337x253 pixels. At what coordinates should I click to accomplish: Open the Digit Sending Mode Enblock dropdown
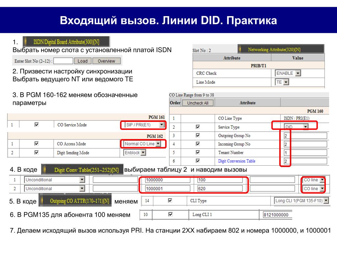tap(135, 153)
